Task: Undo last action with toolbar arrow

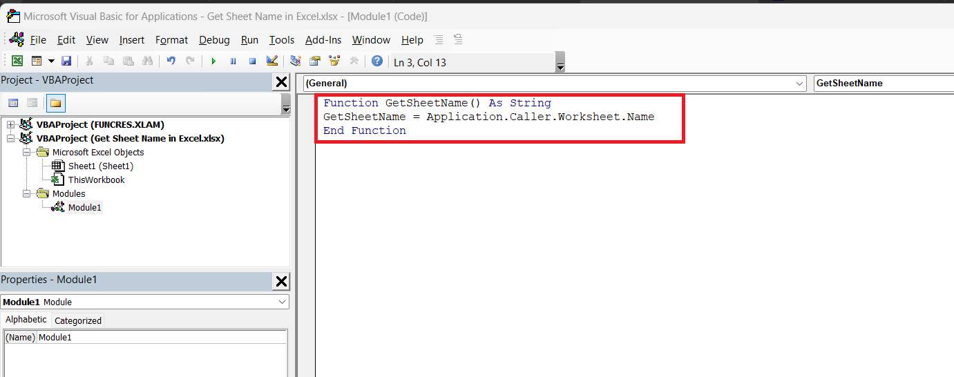Action: 171,61
